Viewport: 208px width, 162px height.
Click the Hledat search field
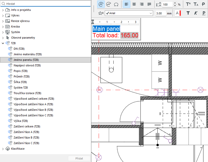[x=46, y=4]
